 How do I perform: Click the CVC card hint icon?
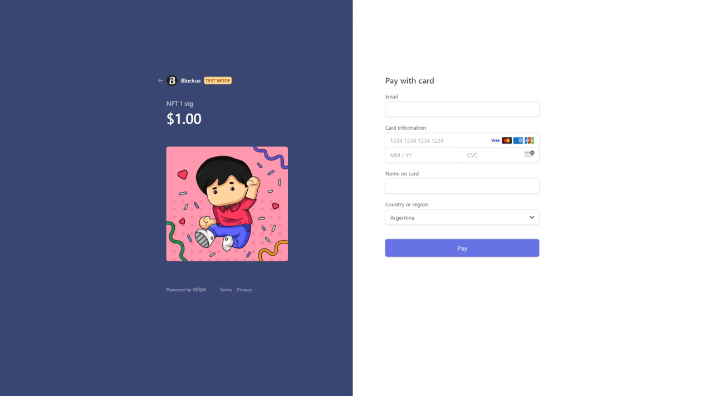point(529,154)
